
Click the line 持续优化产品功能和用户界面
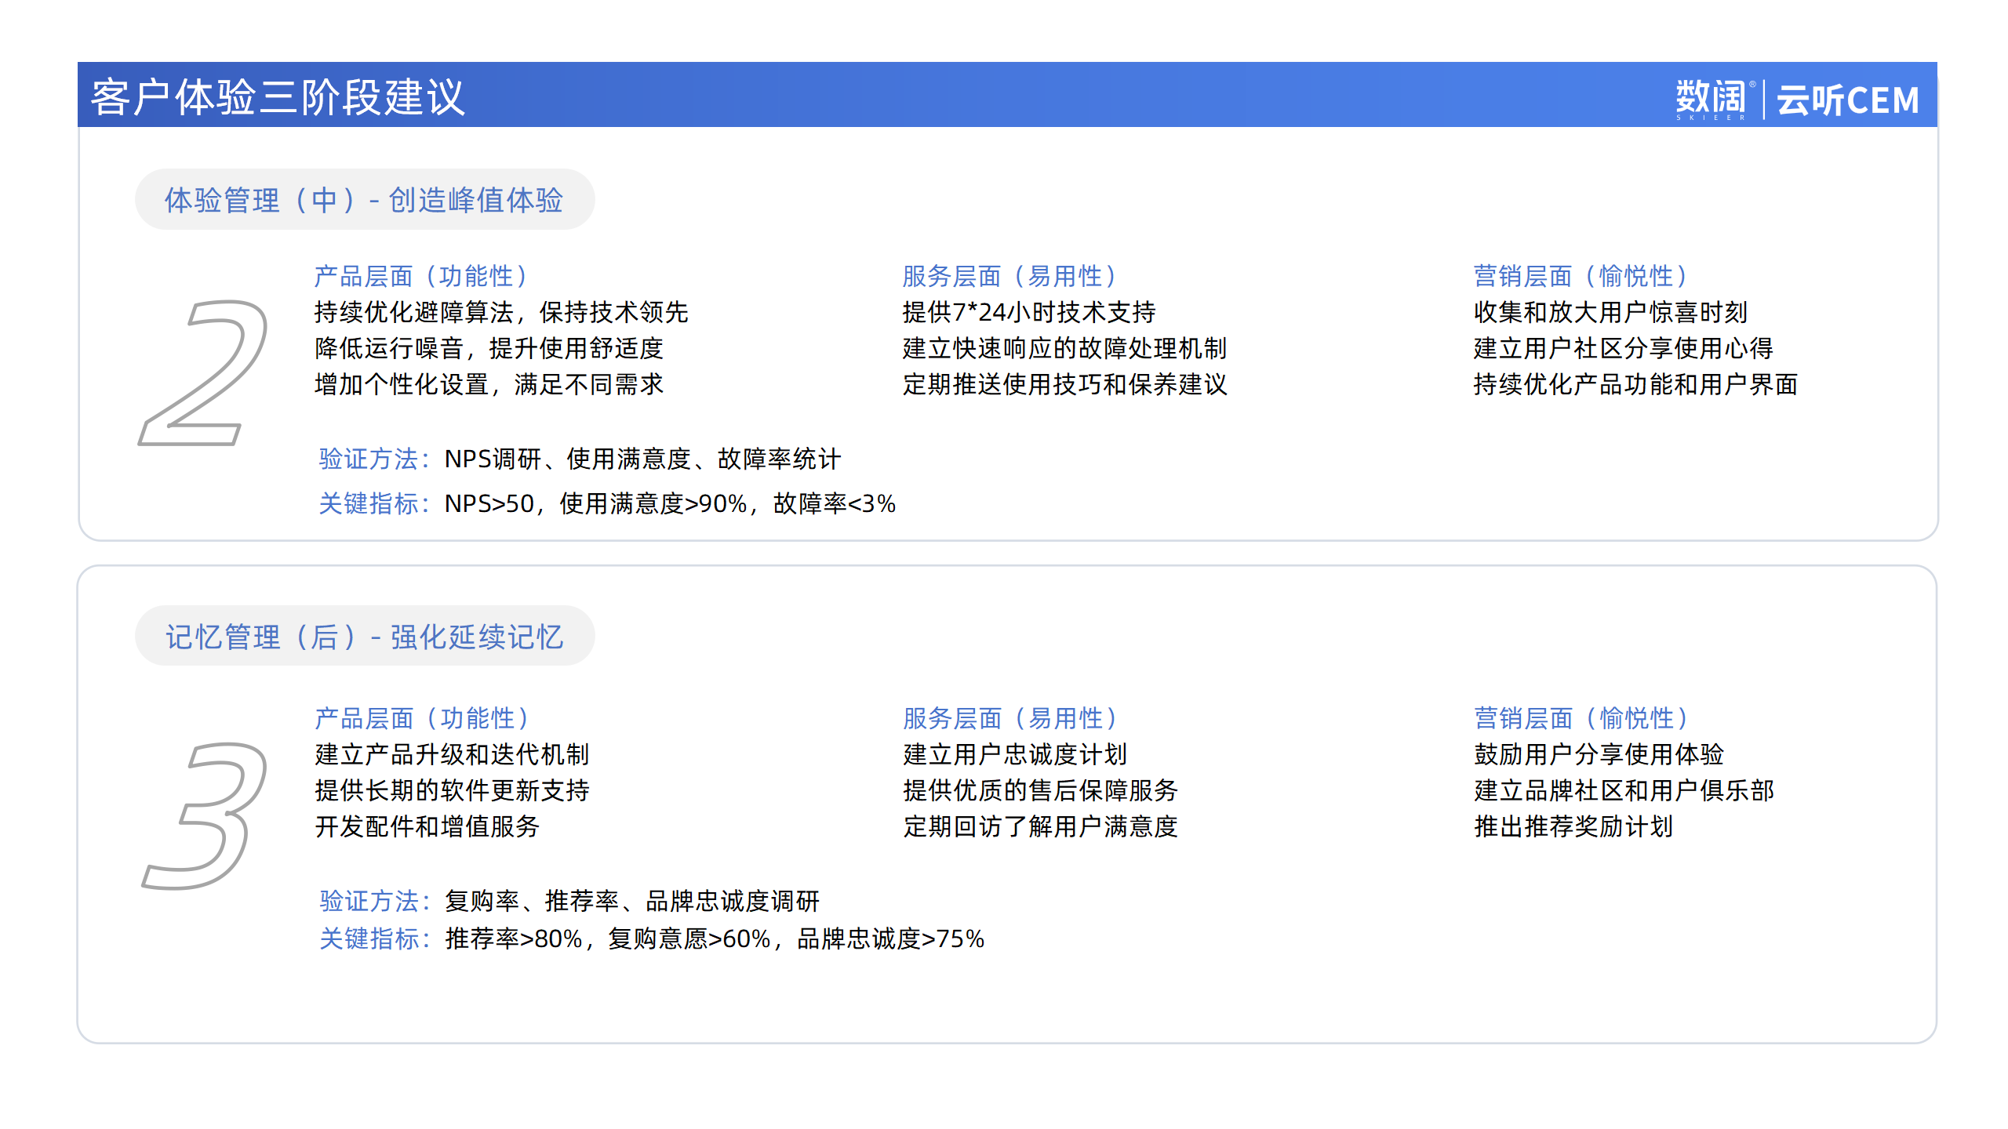pos(1635,384)
